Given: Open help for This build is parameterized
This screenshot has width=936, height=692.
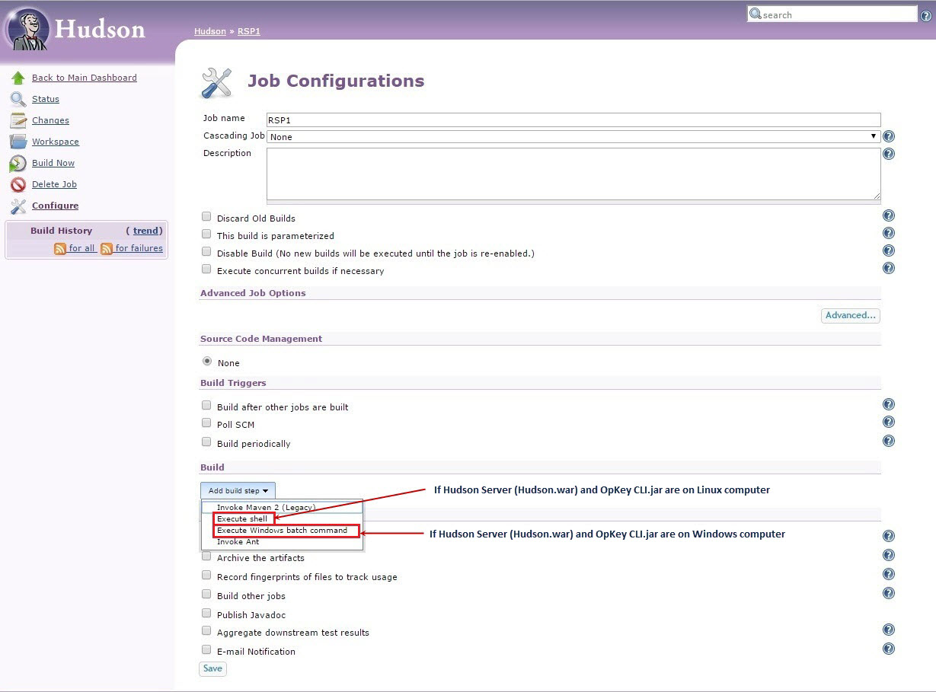Looking at the screenshot, I should 889,234.
